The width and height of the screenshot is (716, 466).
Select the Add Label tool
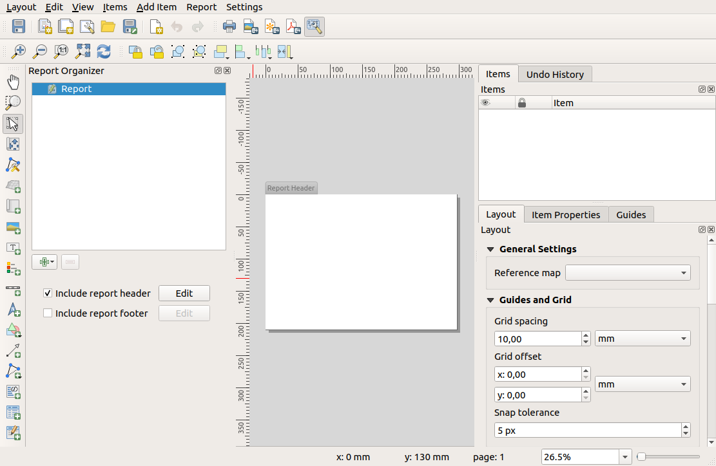[13, 248]
